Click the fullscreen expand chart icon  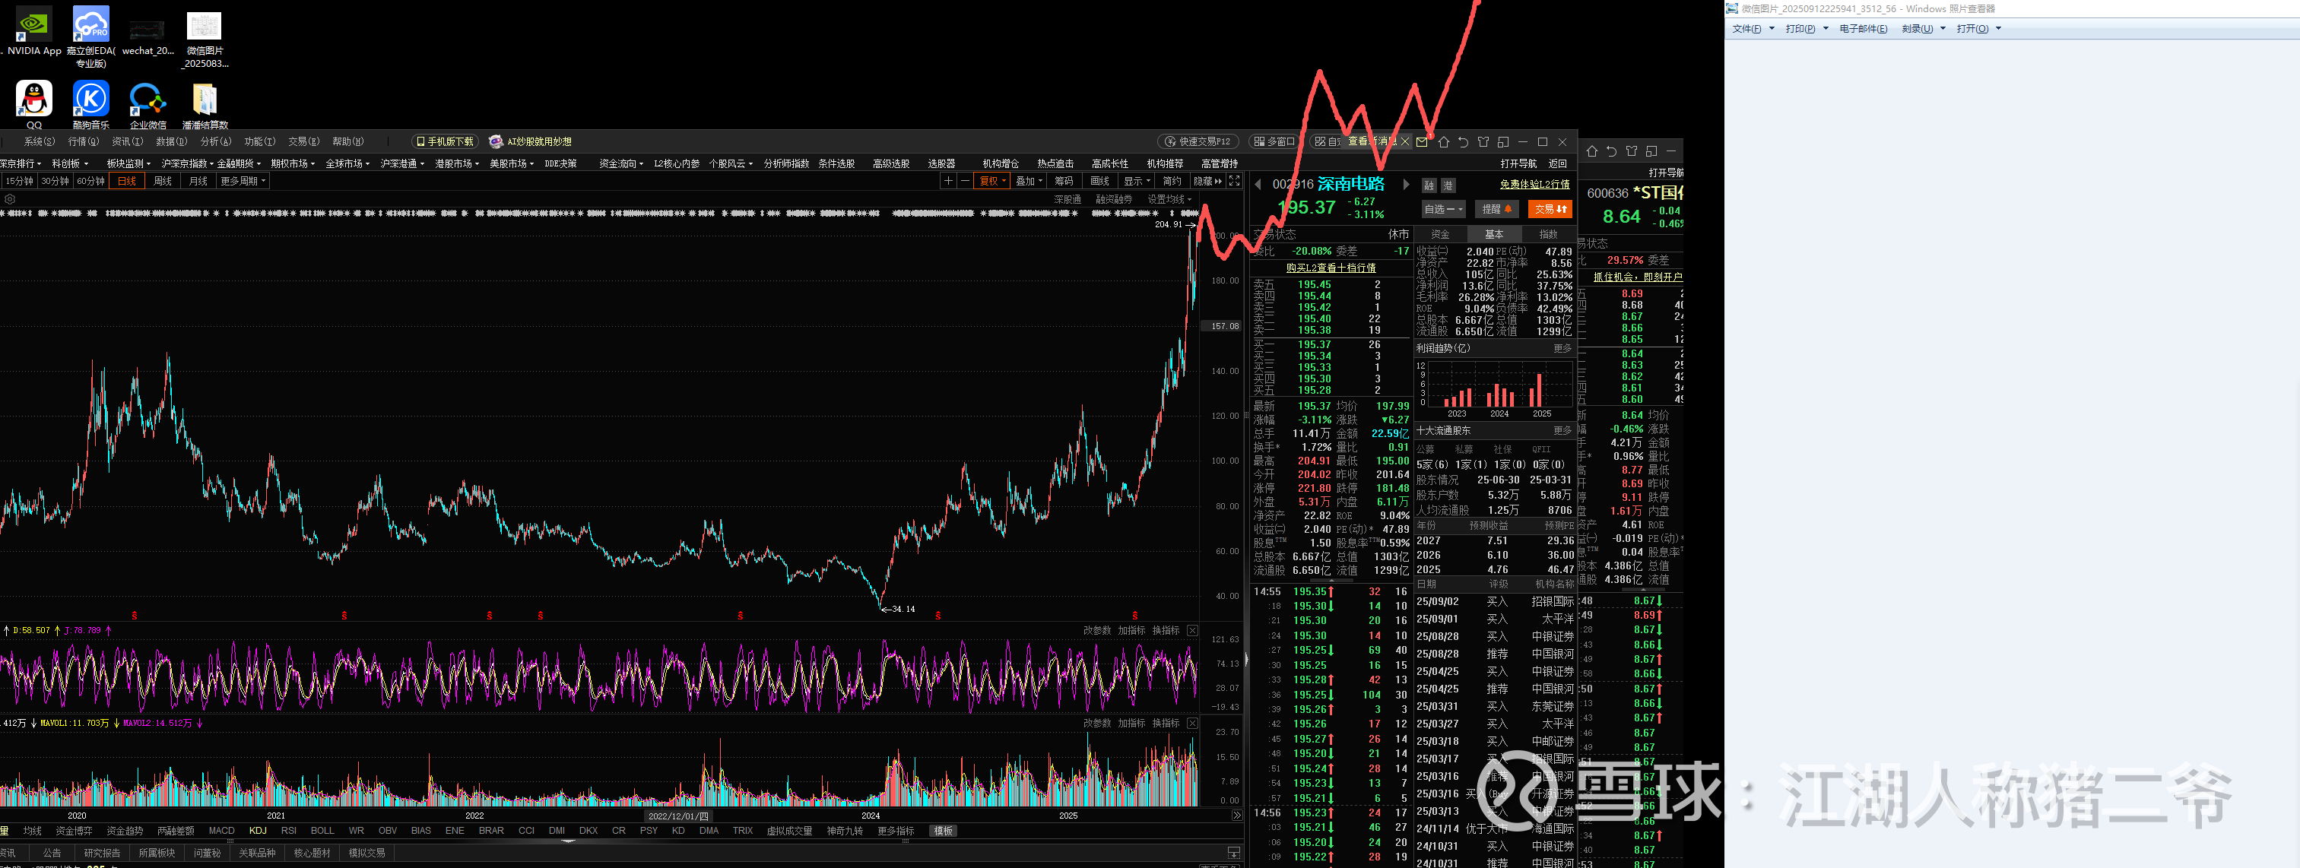(1234, 182)
